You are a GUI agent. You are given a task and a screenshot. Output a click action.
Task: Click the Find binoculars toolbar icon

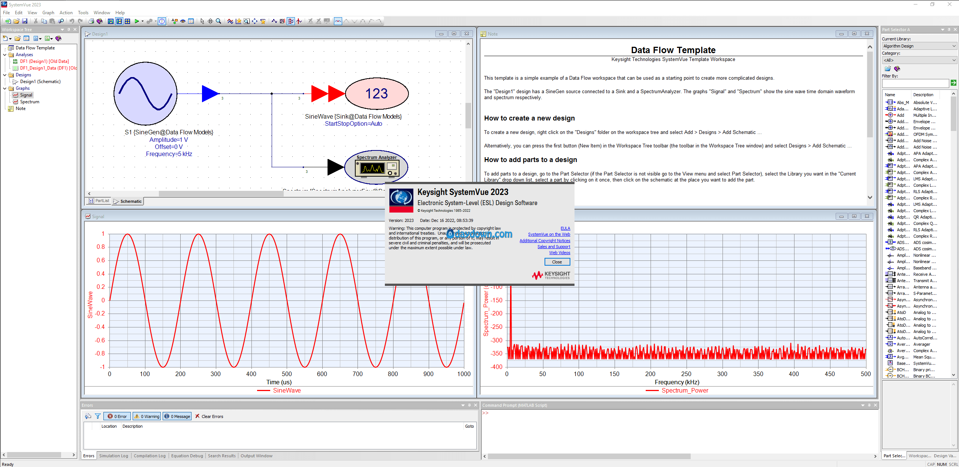click(x=61, y=21)
